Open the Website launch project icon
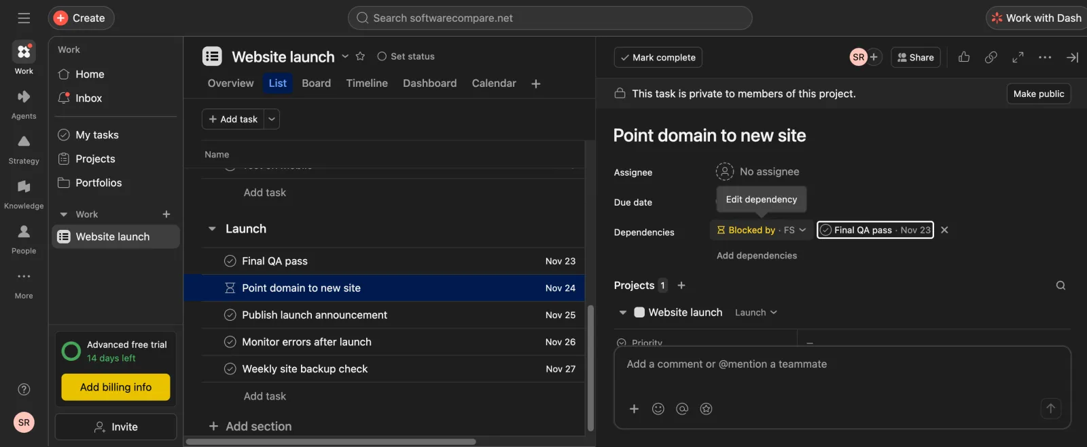This screenshot has width=1087, height=447. point(212,56)
